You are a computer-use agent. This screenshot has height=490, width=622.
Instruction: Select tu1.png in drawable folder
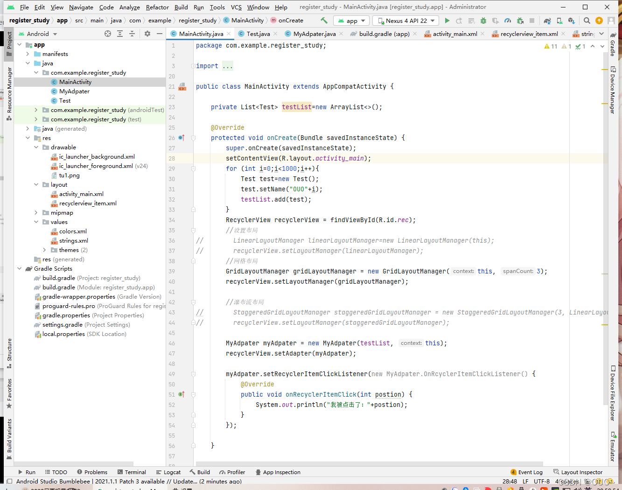(69, 175)
